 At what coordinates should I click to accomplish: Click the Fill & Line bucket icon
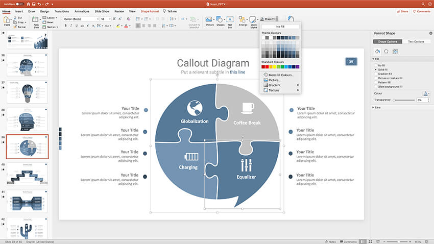point(377,51)
